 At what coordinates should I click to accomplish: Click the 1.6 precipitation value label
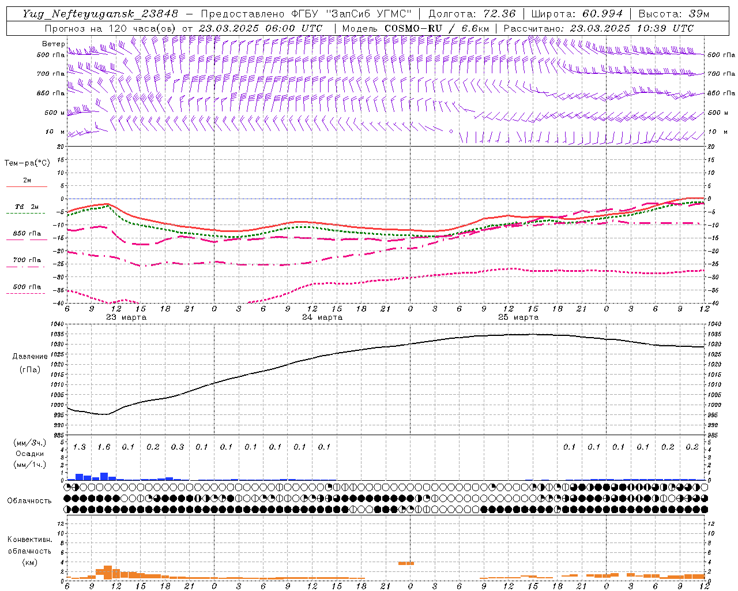point(104,447)
